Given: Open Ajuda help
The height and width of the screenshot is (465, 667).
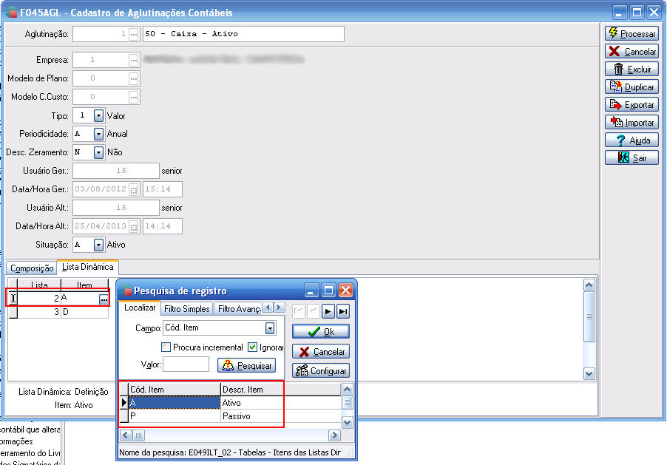Looking at the screenshot, I should click(x=632, y=140).
